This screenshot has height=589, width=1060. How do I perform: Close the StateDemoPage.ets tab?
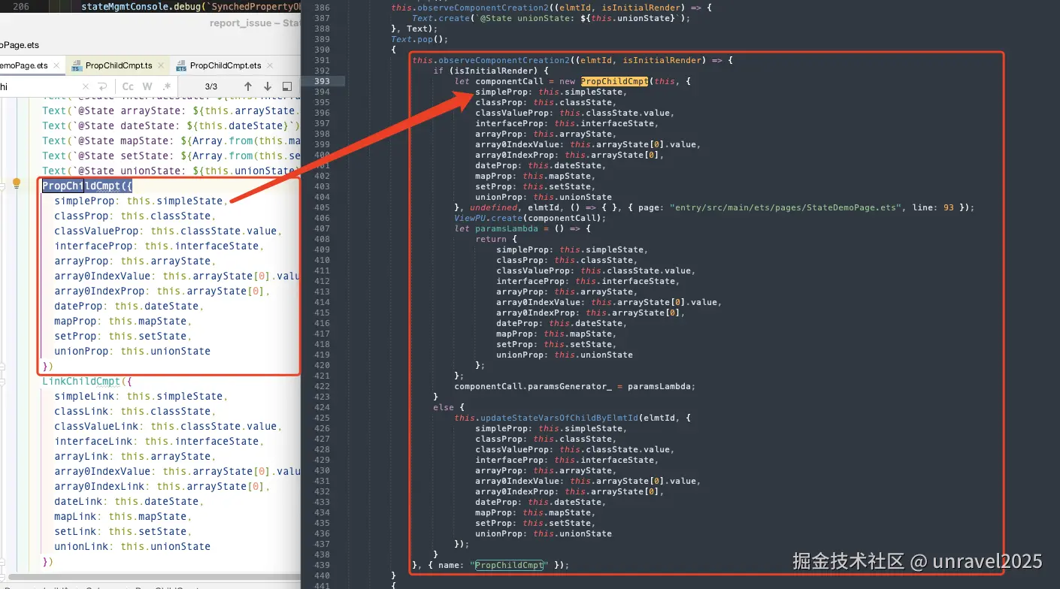(58, 65)
